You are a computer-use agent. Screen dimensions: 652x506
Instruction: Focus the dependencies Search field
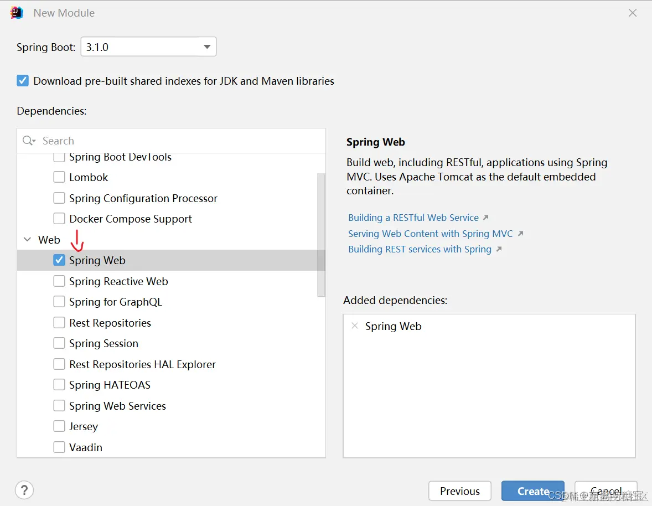click(x=172, y=141)
